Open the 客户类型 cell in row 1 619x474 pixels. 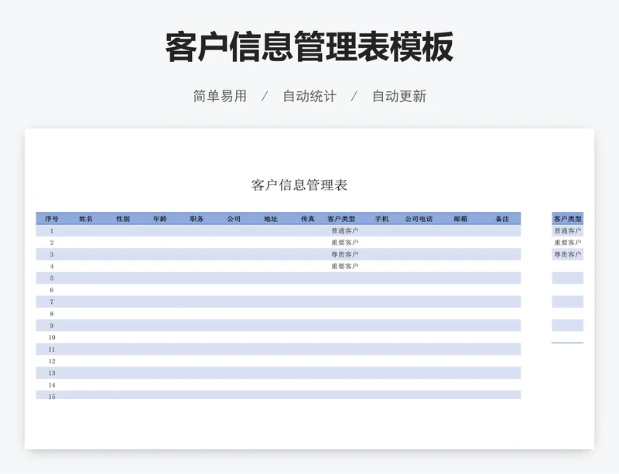tap(344, 230)
